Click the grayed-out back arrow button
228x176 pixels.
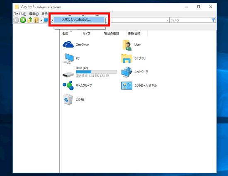[16, 20]
